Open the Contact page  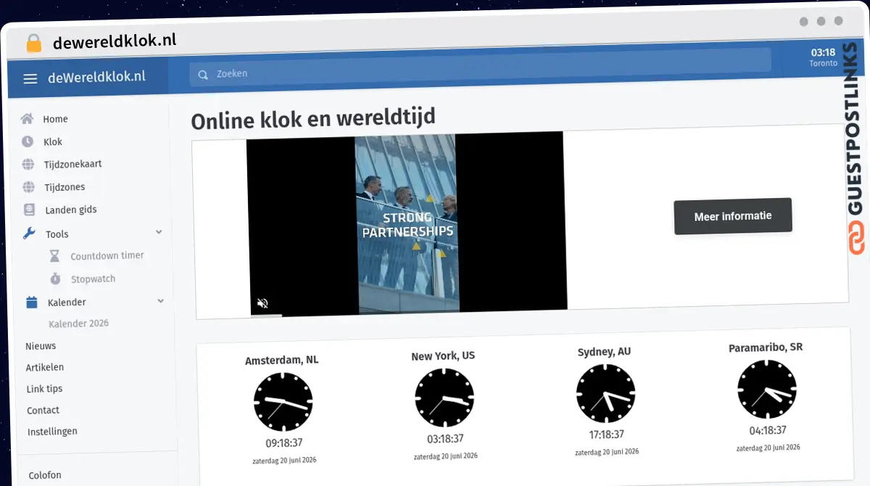pos(43,410)
